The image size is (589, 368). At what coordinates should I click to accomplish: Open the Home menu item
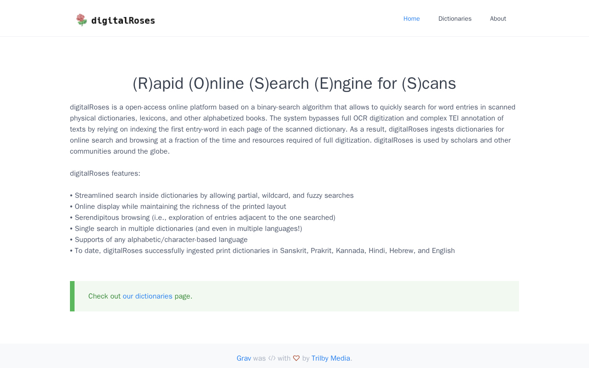point(411,18)
